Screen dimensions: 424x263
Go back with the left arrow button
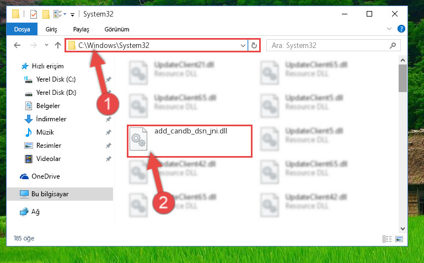pyautogui.click(x=17, y=45)
